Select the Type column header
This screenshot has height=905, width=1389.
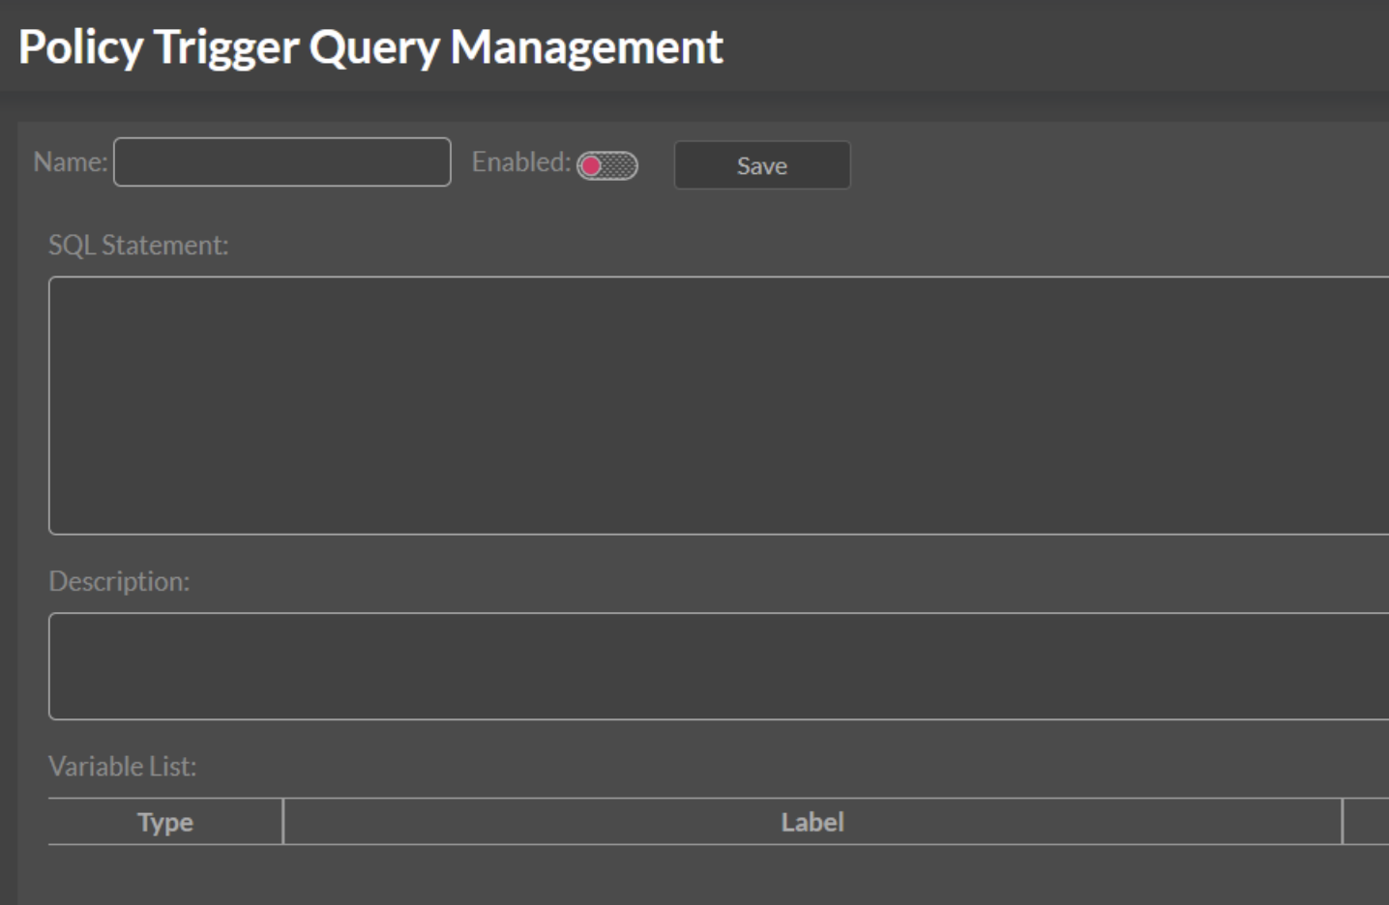[x=165, y=822]
